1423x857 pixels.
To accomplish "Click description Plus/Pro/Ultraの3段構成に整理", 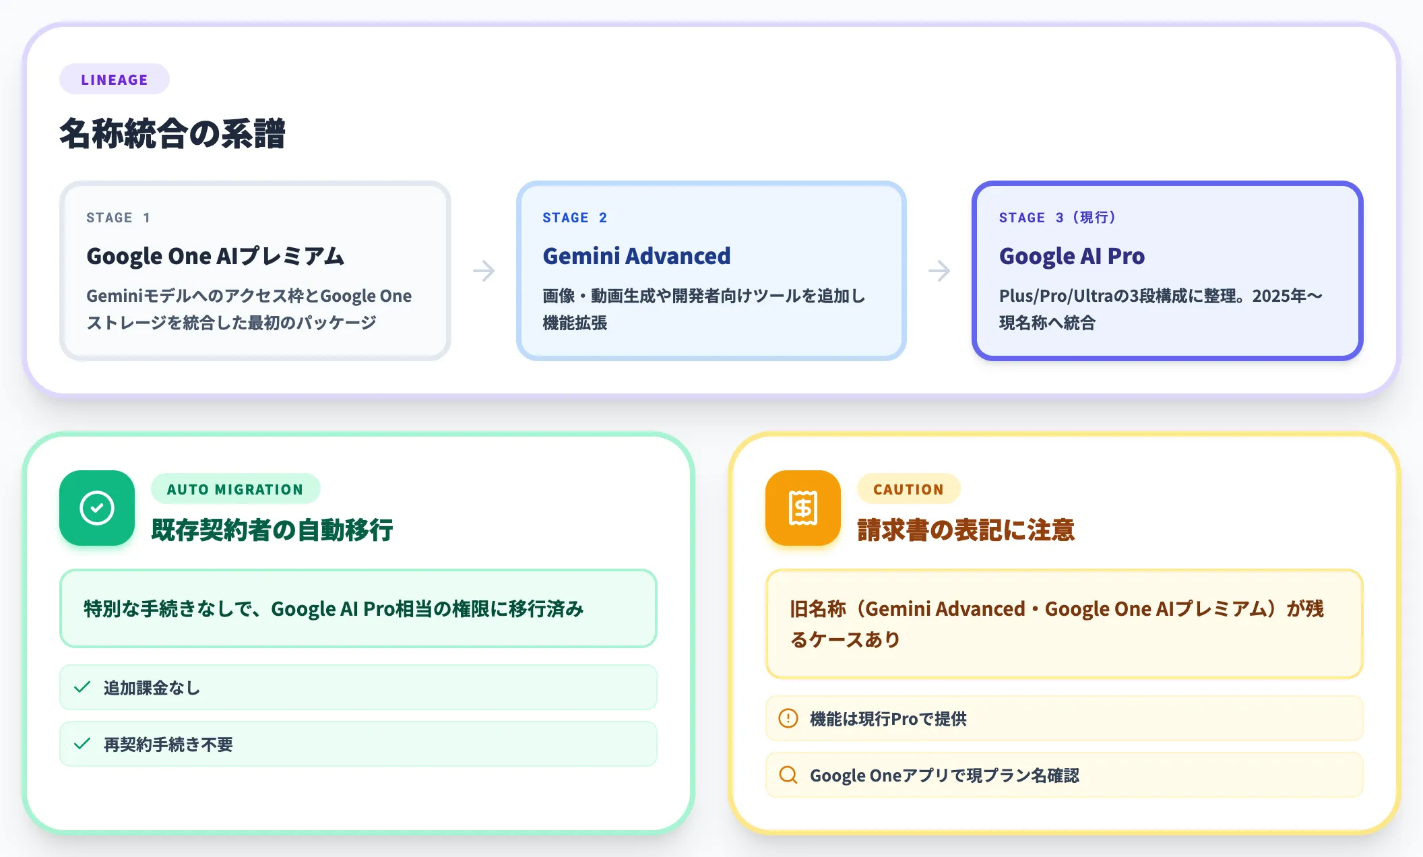I will [x=1160, y=309].
